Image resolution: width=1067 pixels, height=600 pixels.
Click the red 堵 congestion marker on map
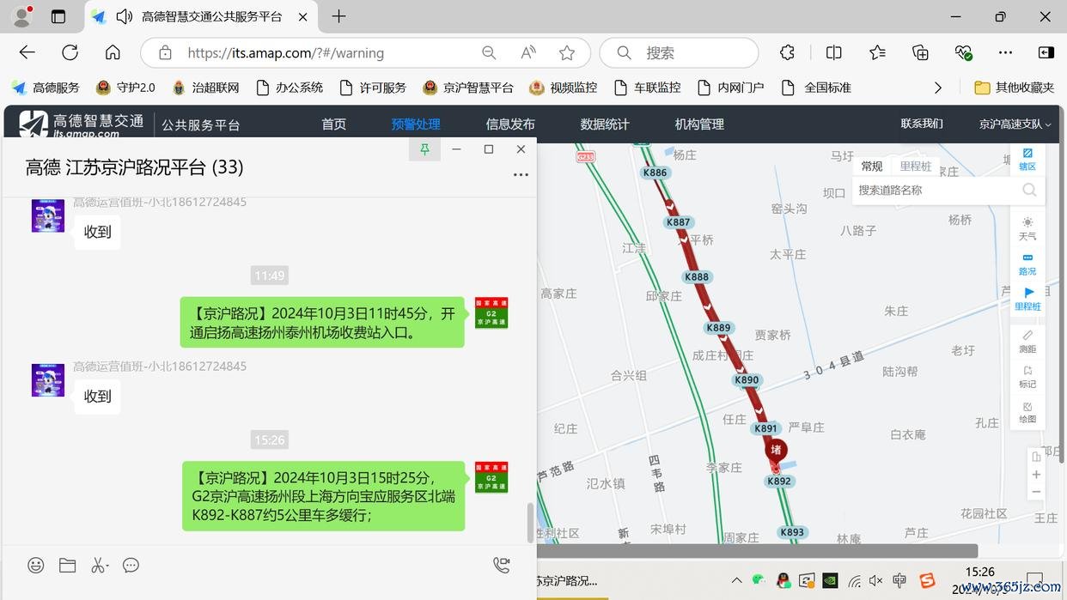tap(776, 451)
